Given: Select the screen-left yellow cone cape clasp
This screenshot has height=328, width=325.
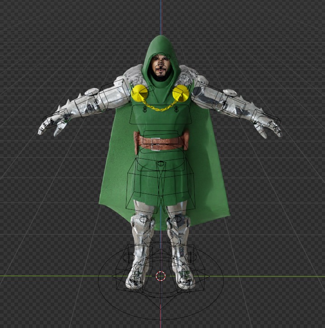Looking at the screenshot, I should (x=139, y=93).
